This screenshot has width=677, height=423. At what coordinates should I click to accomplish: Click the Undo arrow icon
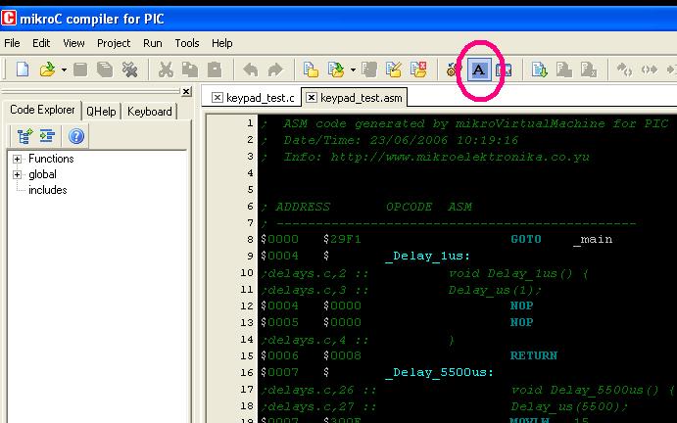tap(251, 70)
